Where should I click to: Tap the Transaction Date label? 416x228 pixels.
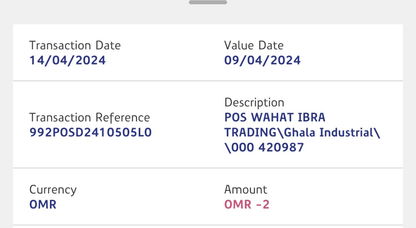(75, 46)
